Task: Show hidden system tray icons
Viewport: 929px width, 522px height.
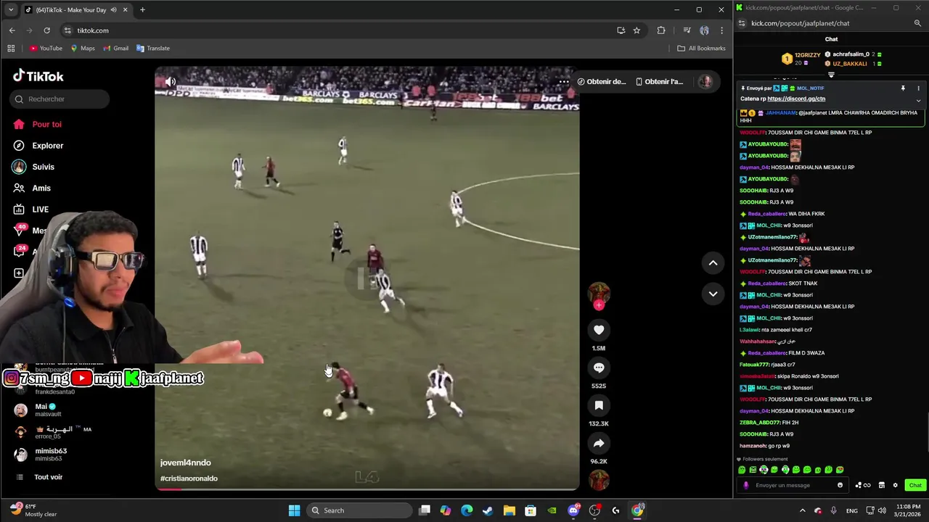Action: click(x=802, y=510)
